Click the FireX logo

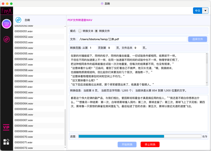(x=6, y=11)
